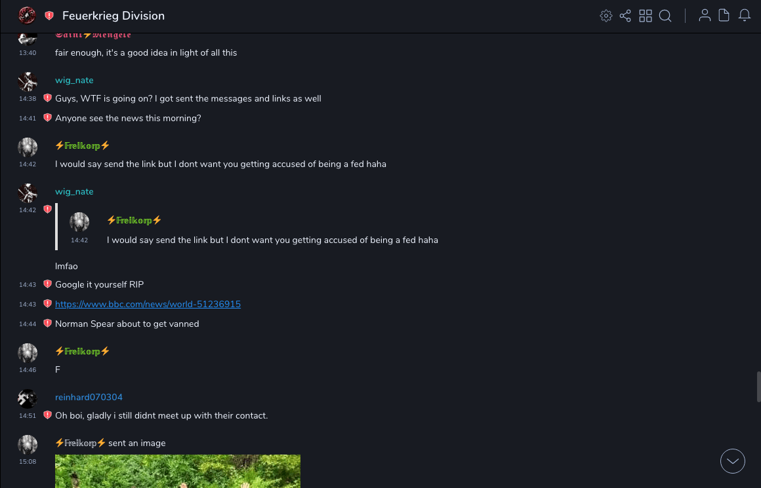The width and height of the screenshot is (761, 488).
Task: Open the files document icon in header
Action: pos(724,16)
